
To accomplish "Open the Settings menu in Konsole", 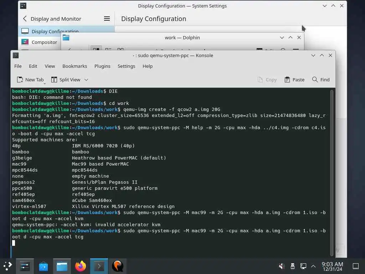I will pyautogui.click(x=127, y=66).
